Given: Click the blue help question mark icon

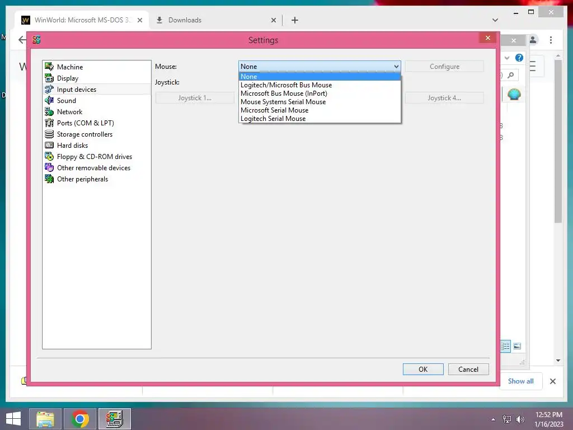Looking at the screenshot, I should point(519,58).
